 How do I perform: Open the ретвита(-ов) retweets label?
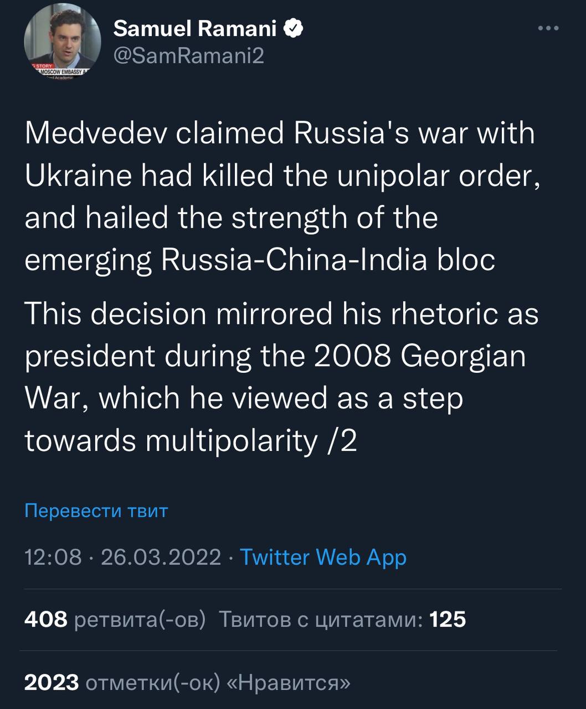tap(140, 619)
